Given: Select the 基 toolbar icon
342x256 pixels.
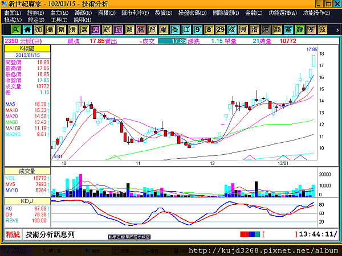Looking at the screenshot, I should [311, 30].
